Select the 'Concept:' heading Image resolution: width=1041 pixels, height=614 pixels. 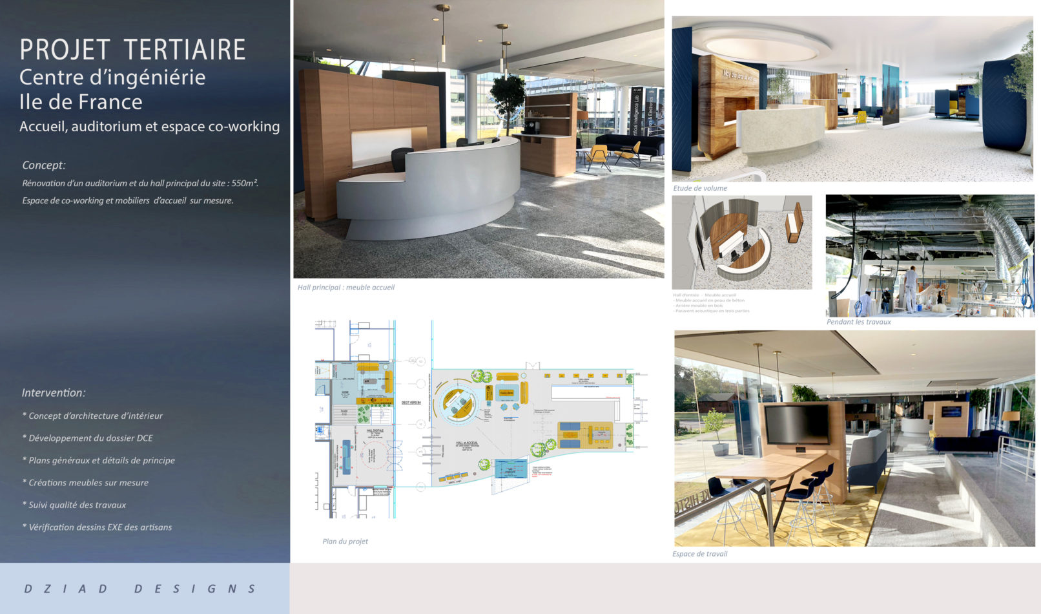44,165
